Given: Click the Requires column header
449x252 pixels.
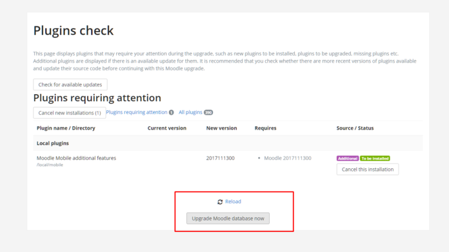Looking at the screenshot, I should point(265,128).
